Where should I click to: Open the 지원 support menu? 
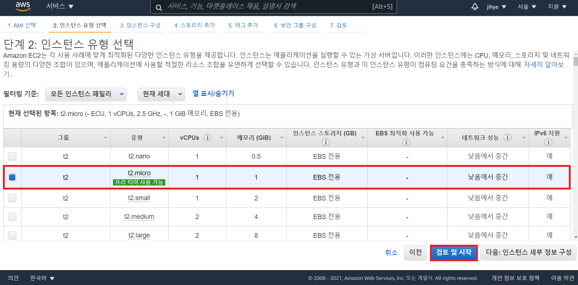pos(557,7)
